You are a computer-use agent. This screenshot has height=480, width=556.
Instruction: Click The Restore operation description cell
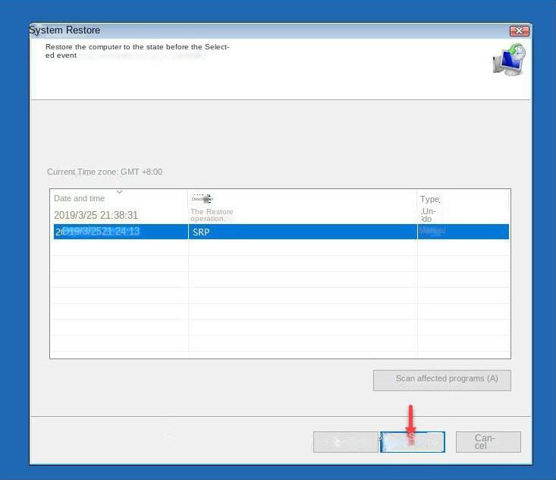tap(212, 215)
